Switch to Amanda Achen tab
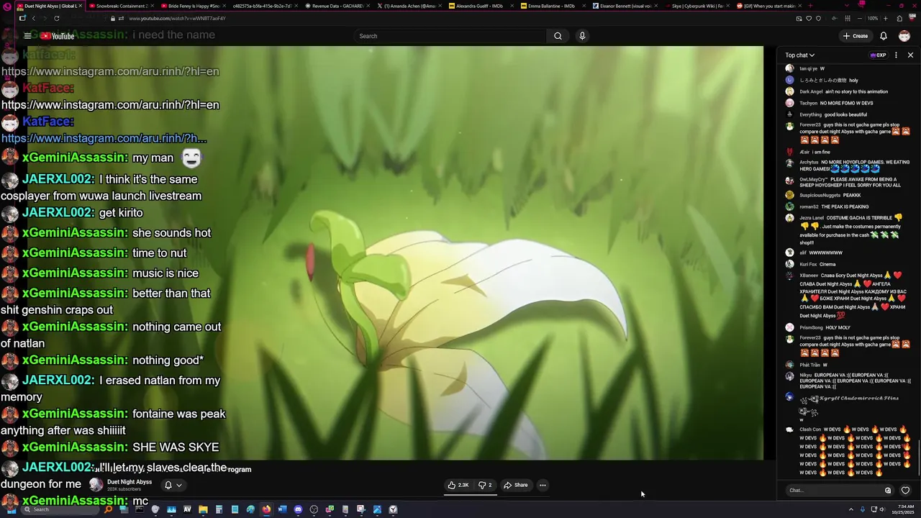The height and width of the screenshot is (518, 921). point(409,6)
